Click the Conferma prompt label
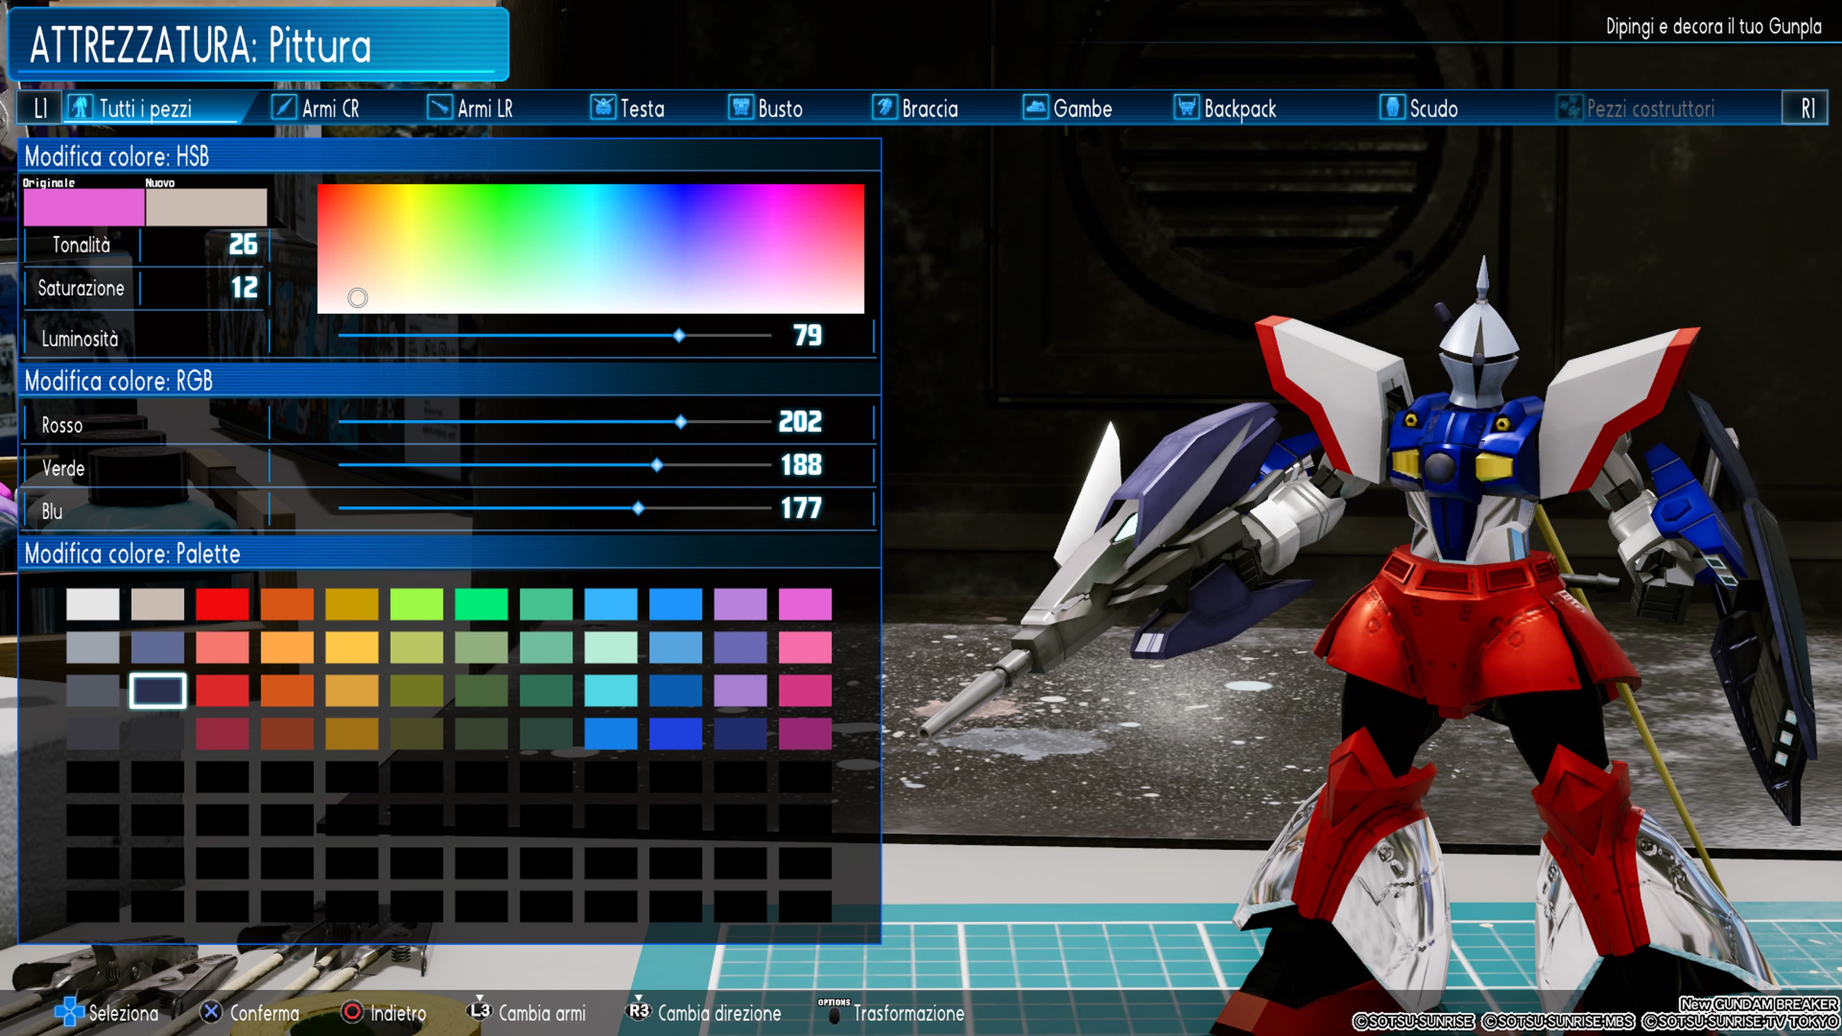 [x=265, y=1013]
